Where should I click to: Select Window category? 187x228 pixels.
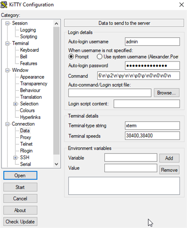[20, 70]
